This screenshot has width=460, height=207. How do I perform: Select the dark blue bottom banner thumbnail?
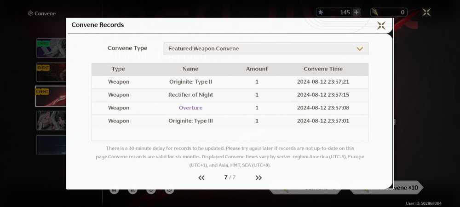coord(52,144)
